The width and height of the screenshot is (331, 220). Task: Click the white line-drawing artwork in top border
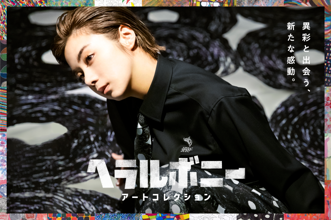coord(118,3)
